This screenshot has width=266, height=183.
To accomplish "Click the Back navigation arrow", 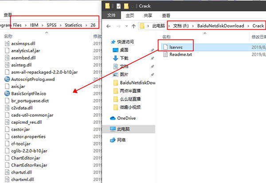I will pyautogui.click(x=108, y=26).
